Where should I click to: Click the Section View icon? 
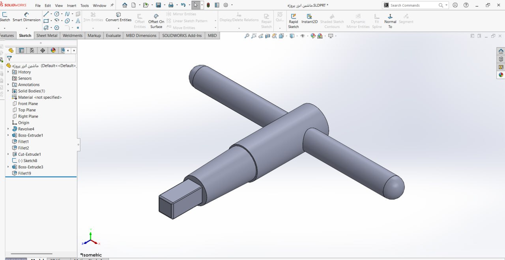[x=267, y=36]
